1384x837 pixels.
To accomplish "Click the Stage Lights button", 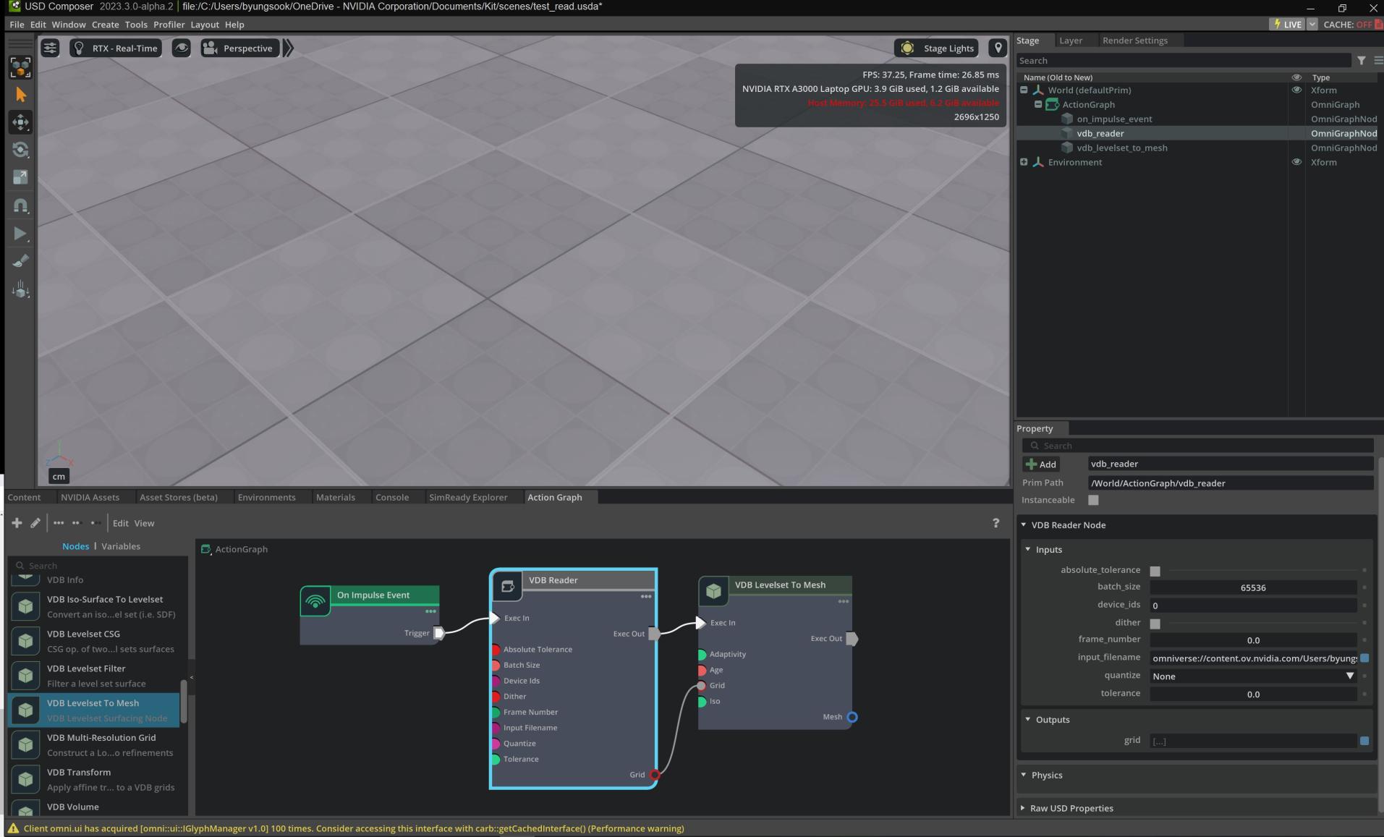I will pos(937,48).
